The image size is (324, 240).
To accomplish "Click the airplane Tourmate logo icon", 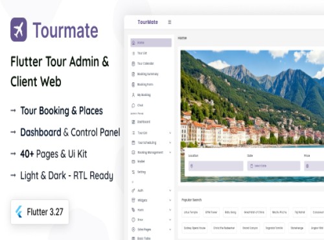I will pos(19,30).
